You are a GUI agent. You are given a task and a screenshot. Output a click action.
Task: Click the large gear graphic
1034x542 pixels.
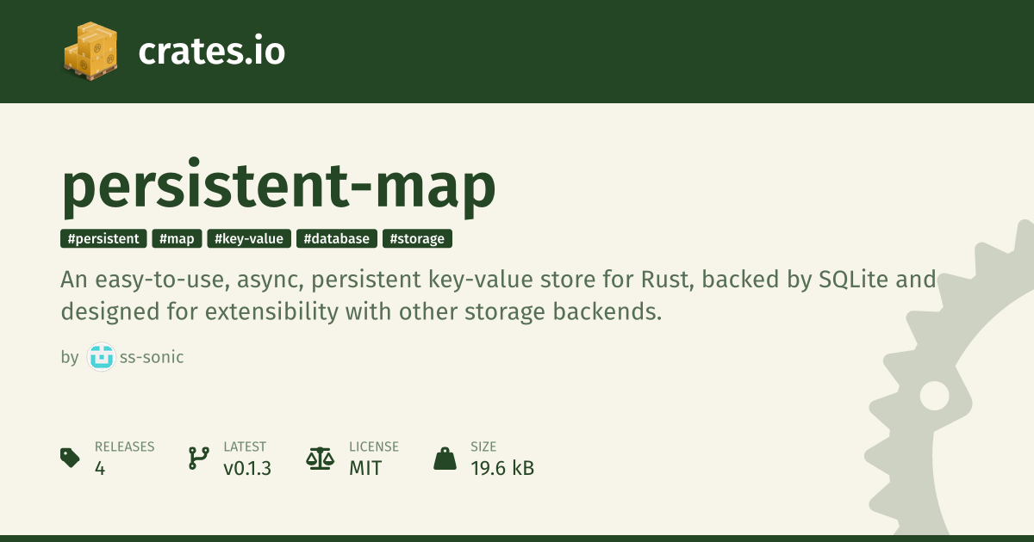point(948,396)
